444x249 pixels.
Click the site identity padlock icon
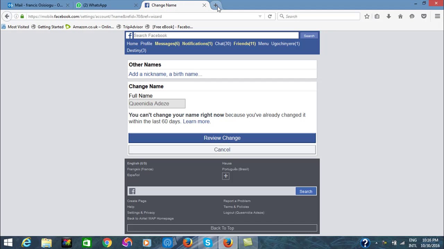[22, 16]
